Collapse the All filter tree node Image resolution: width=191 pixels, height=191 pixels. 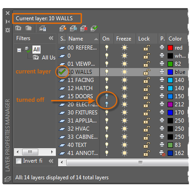(19, 50)
